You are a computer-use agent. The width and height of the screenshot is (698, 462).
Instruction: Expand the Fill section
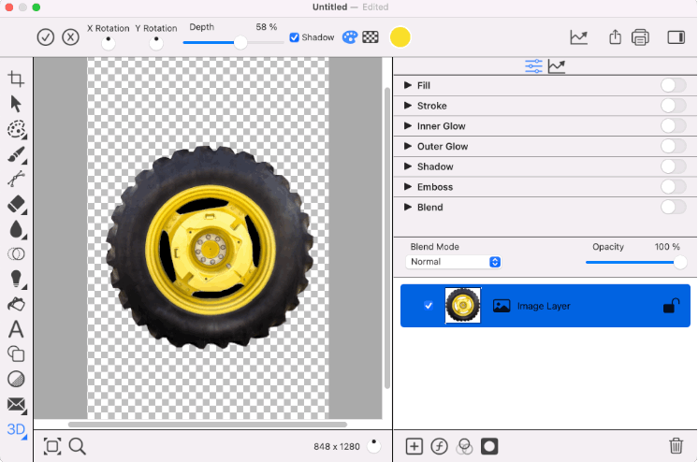point(407,85)
